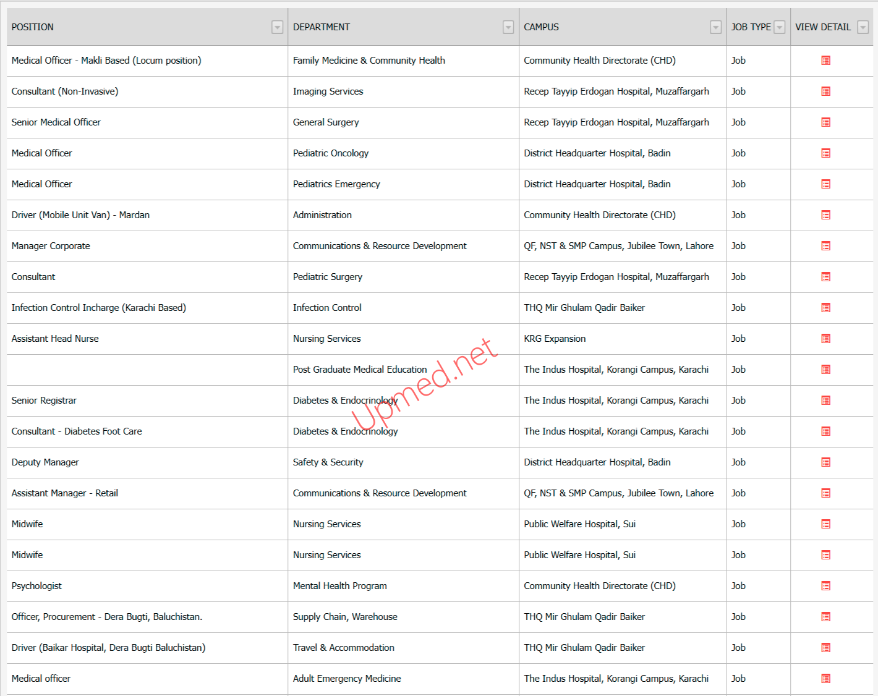Open detail icon for Senior Medical Officer
Viewport: 878px width, 696px height.
(x=825, y=122)
